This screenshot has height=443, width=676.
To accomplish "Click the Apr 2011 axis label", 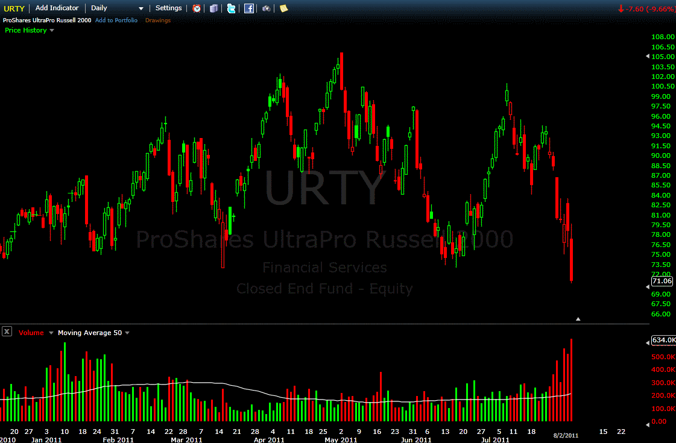I will [269, 439].
